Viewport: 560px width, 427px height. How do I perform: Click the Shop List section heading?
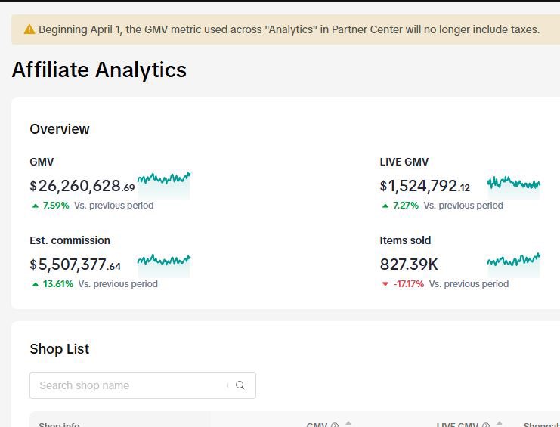[60, 349]
